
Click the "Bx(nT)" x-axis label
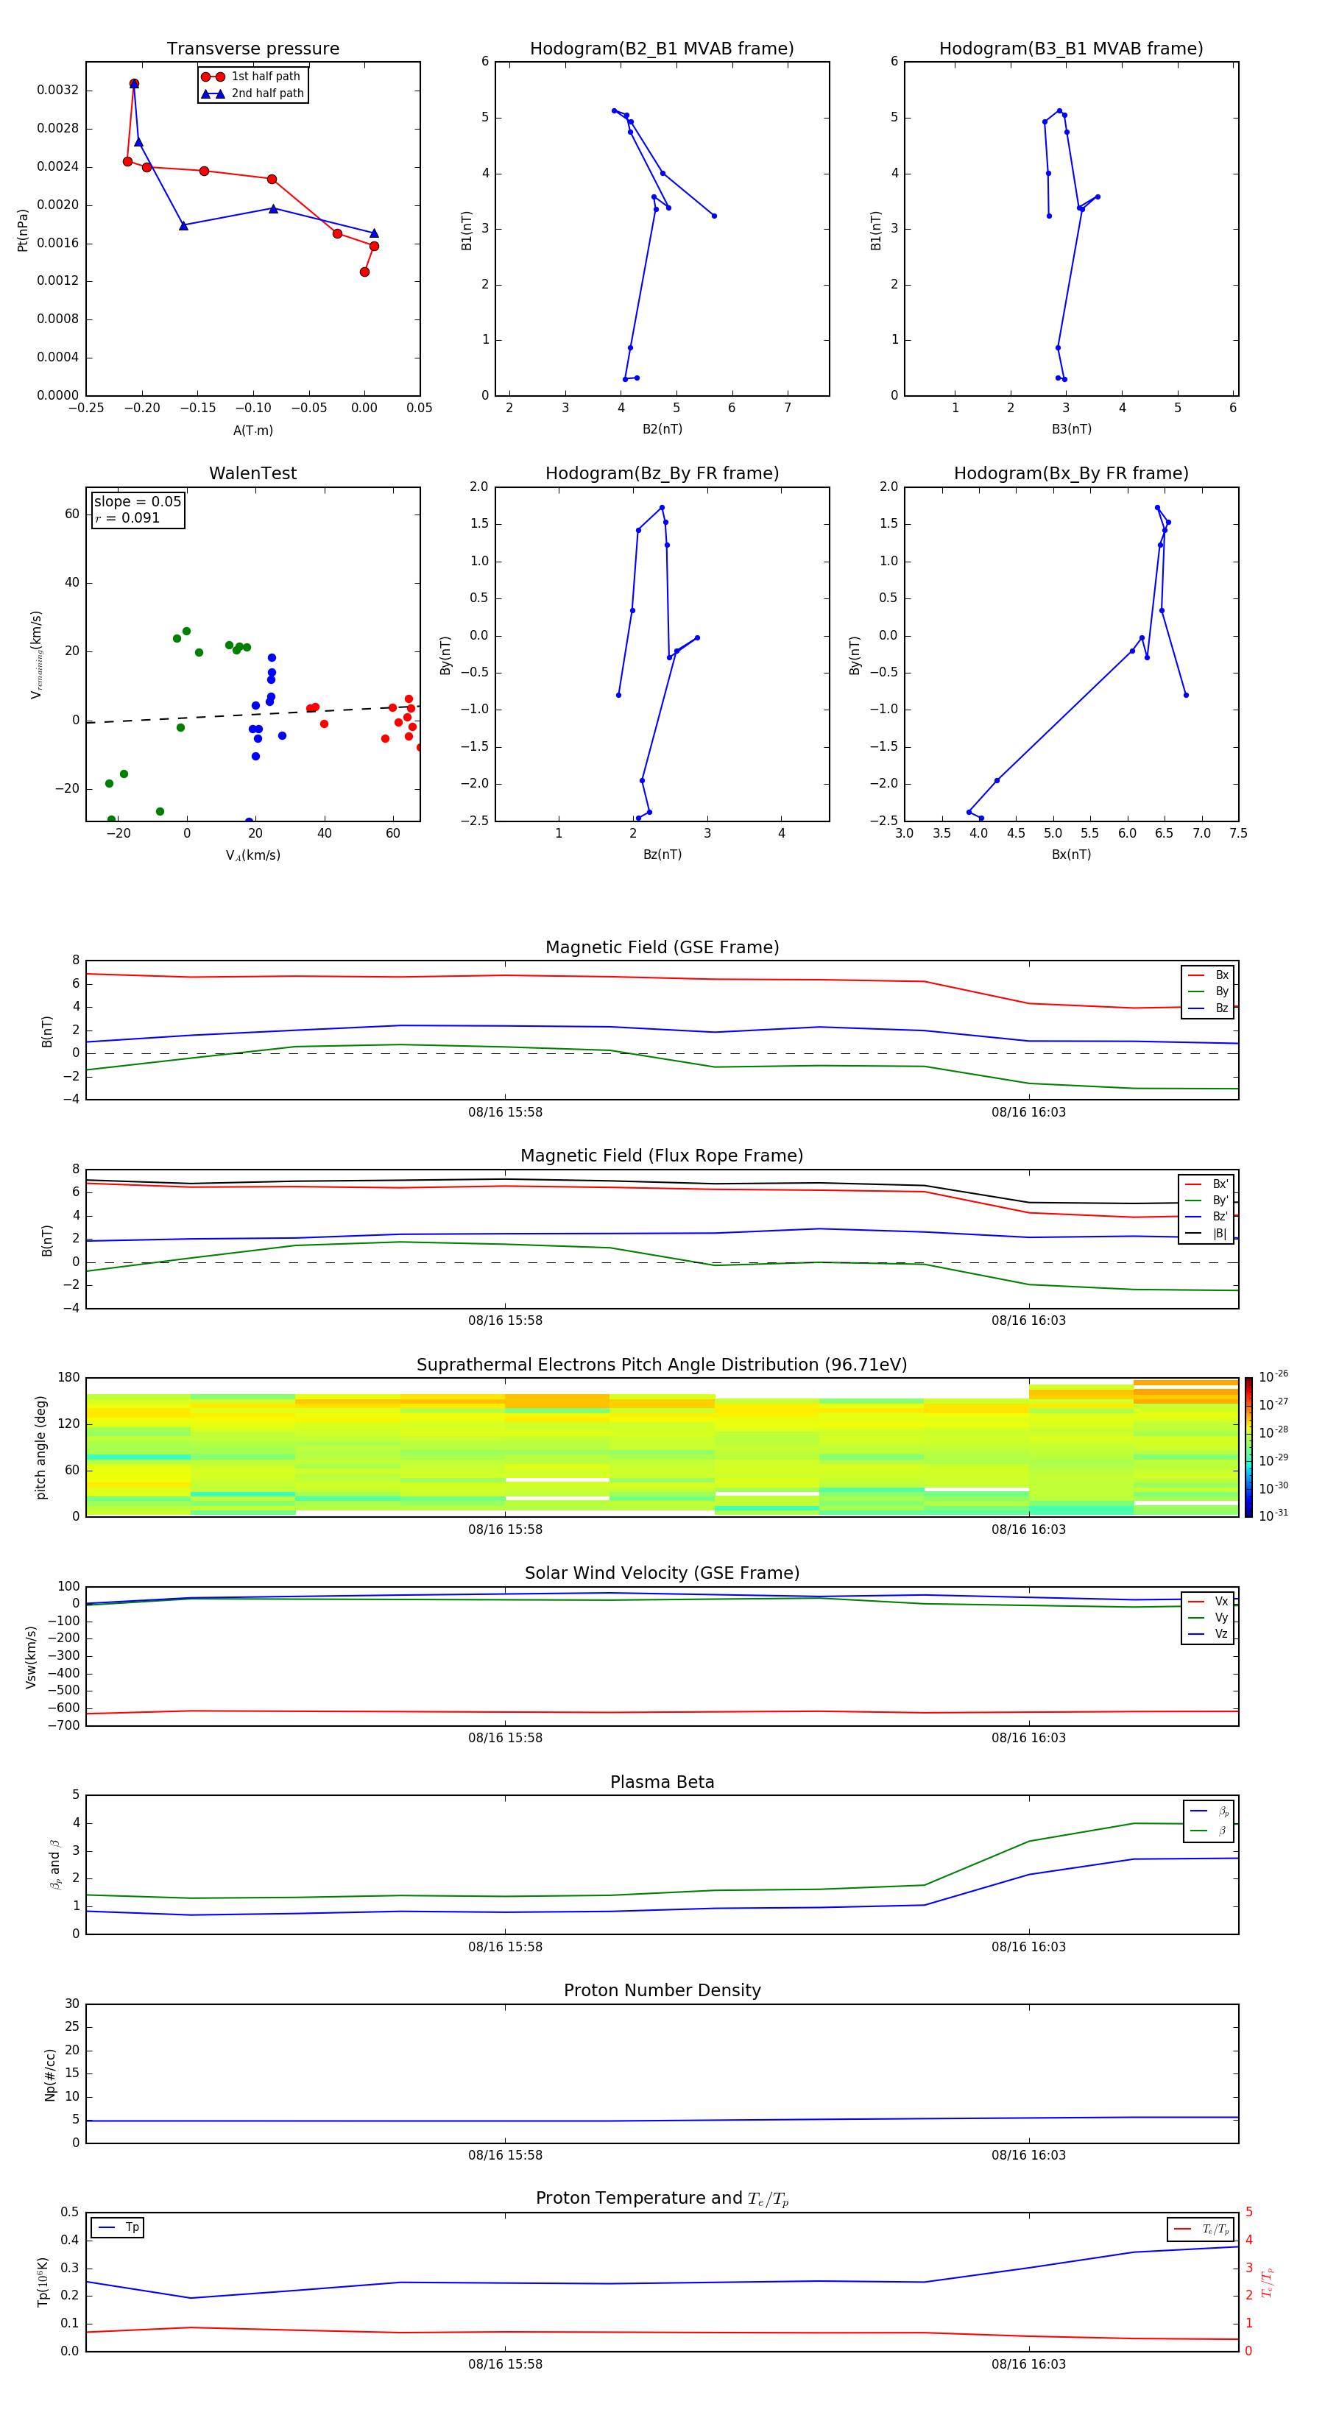click(x=1071, y=855)
